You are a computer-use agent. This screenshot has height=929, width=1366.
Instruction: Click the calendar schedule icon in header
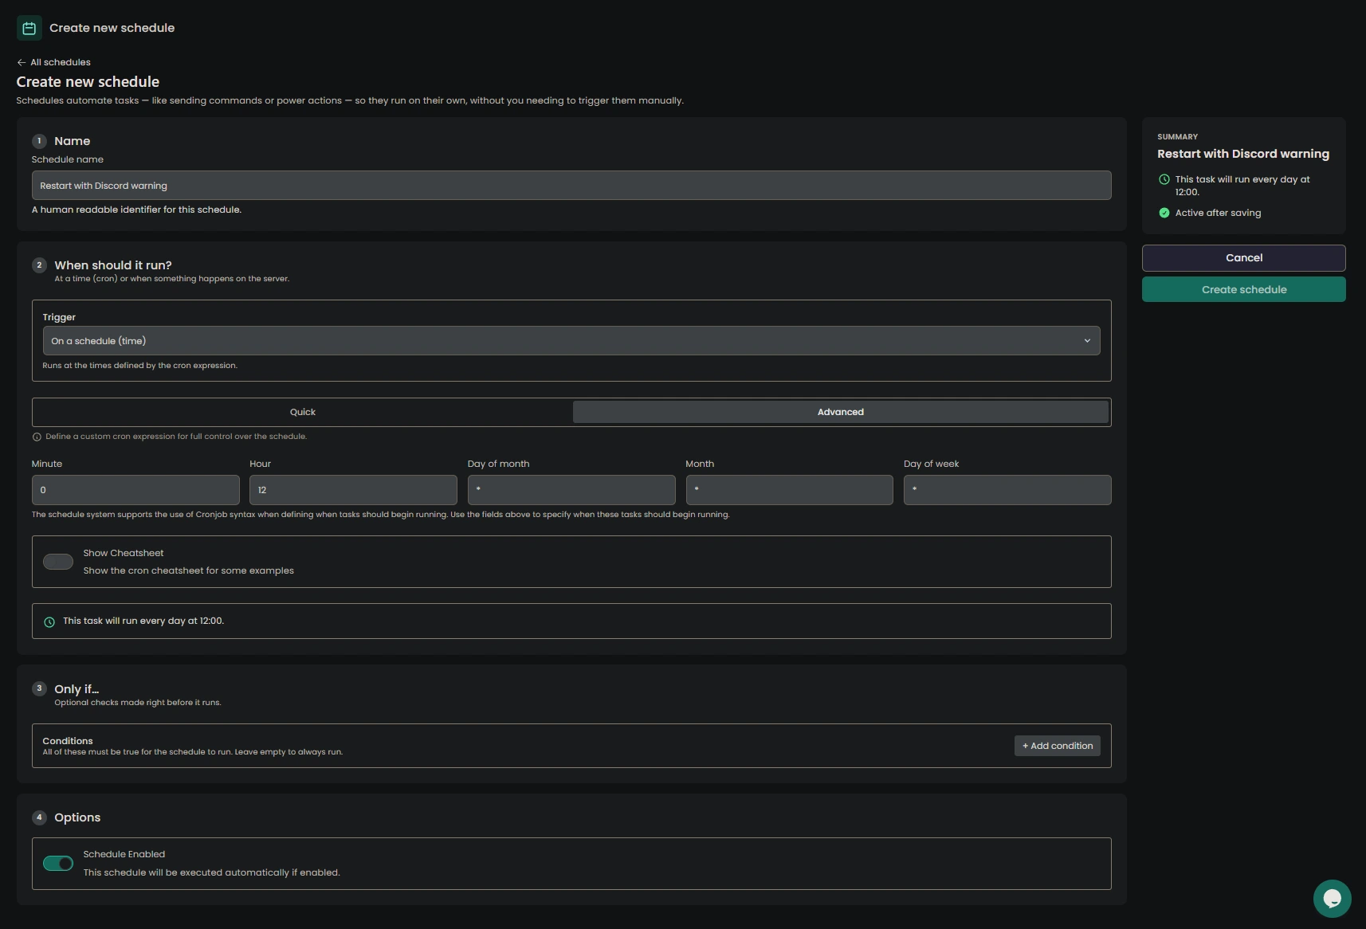click(x=29, y=28)
